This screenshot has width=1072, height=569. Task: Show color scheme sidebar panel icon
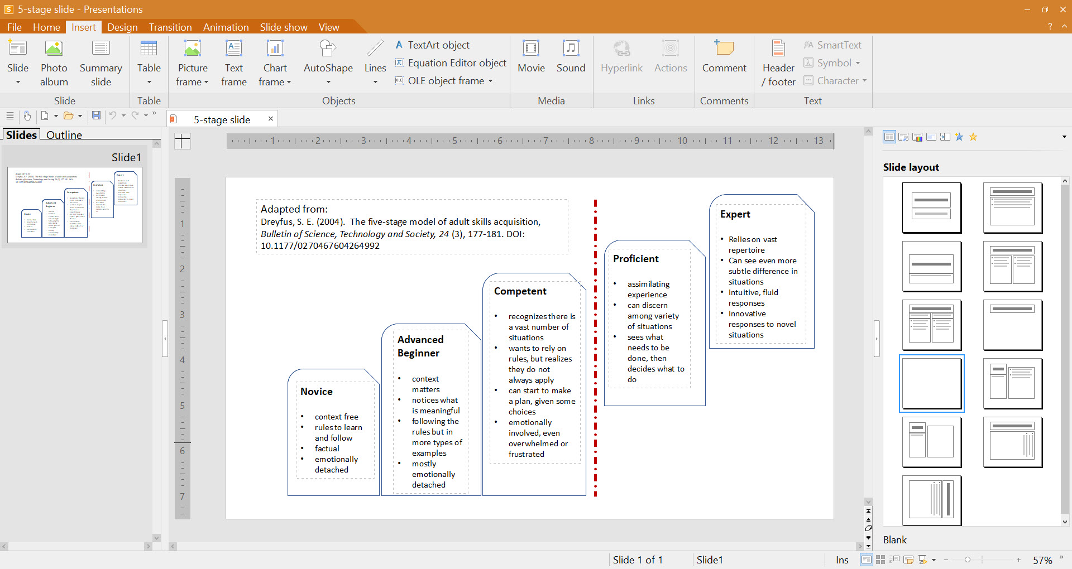(917, 137)
